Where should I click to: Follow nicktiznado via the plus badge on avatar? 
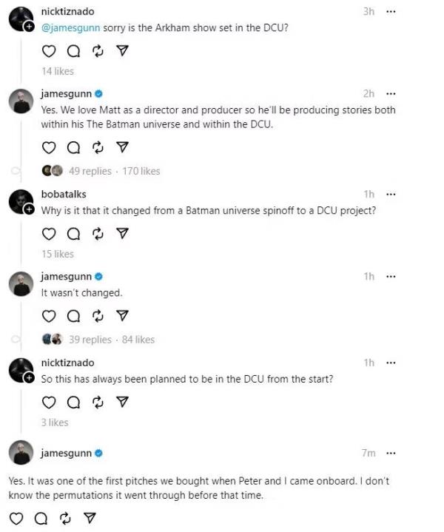click(29, 27)
